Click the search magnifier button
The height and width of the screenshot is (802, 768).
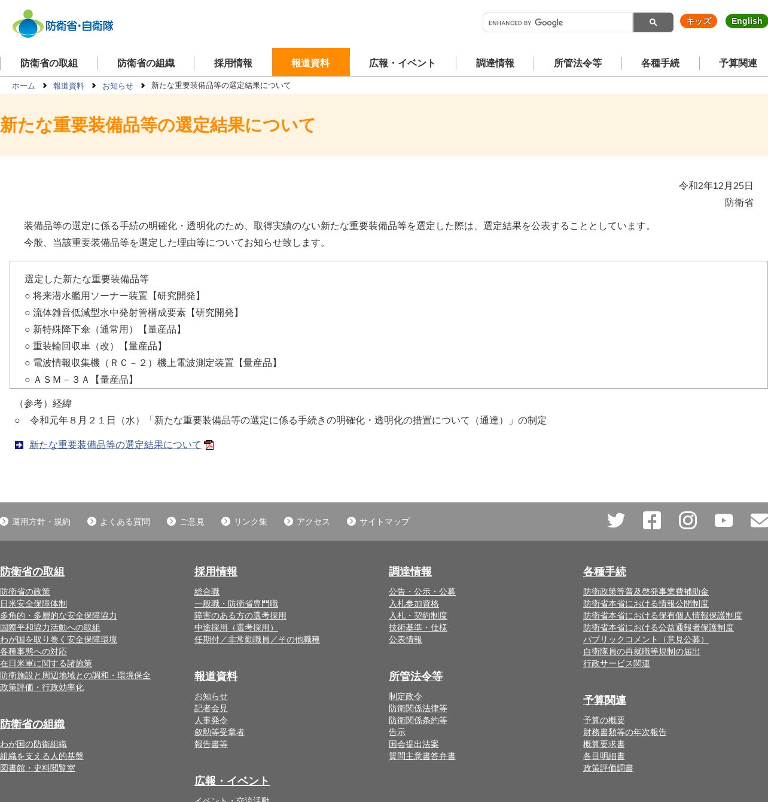[x=653, y=23]
